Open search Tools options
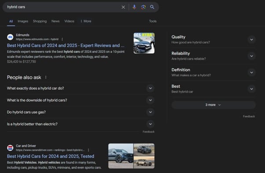 pos(153,21)
